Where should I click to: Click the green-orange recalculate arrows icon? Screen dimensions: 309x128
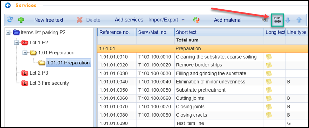point(196,20)
